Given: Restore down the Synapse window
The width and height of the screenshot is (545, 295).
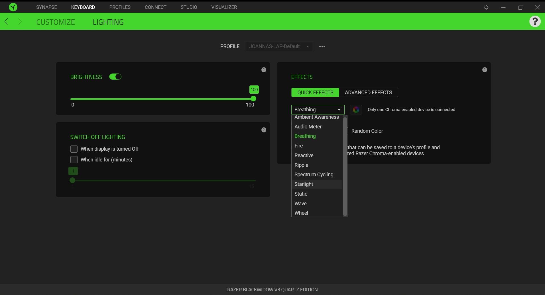Looking at the screenshot, I should pos(520,7).
